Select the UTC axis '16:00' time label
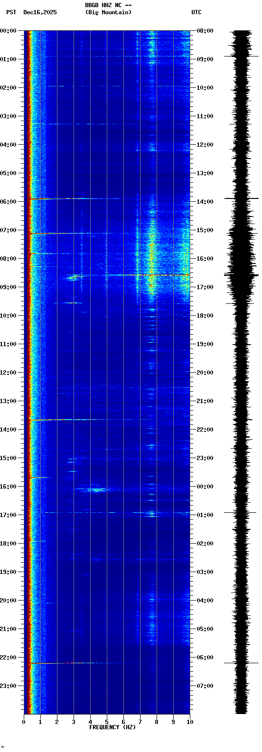 pyautogui.click(x=205, y=259)
